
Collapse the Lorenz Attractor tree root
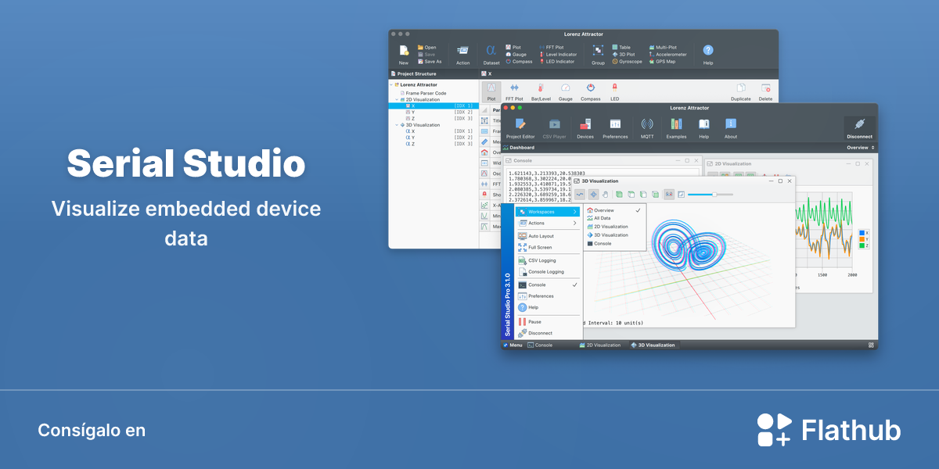pos(391,84)
